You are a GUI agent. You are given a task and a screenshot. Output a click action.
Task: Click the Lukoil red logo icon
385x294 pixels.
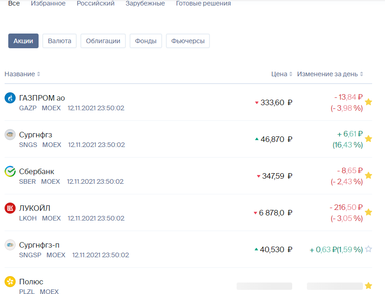[x=10, y=208]
